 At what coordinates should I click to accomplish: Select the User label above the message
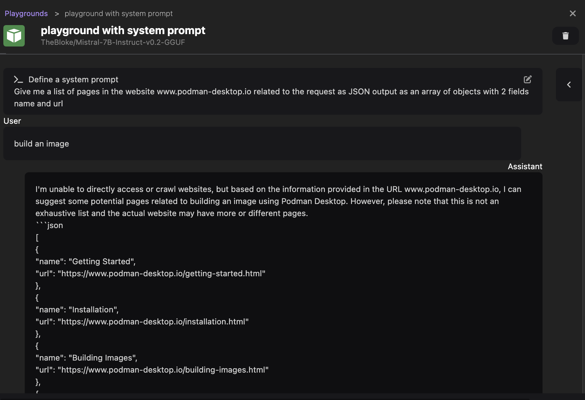[x=12, y=121]
